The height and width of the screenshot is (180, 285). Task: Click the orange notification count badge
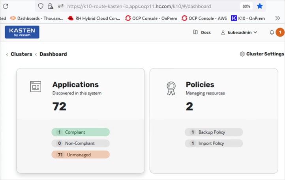280,32
